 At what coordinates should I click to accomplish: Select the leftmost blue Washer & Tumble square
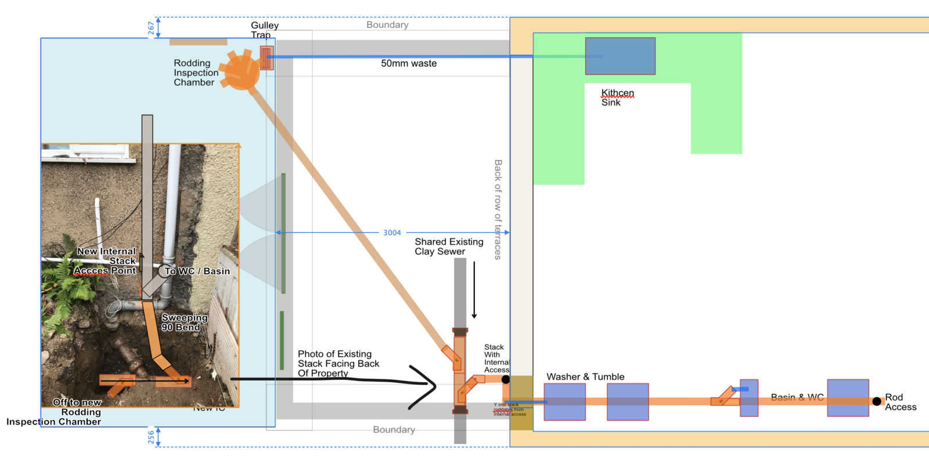click(564, 401)
